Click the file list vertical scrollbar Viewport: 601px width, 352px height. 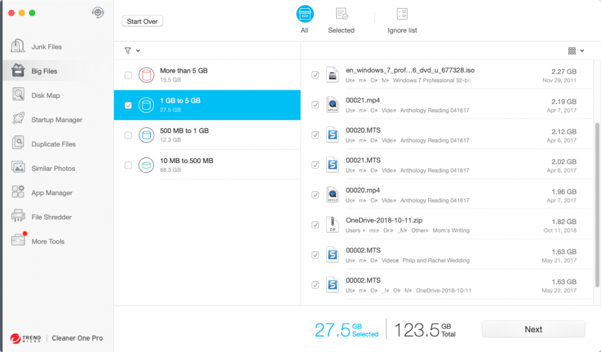tap(597, 176)
